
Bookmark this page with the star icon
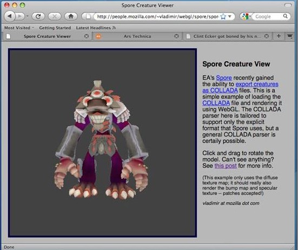223,17
